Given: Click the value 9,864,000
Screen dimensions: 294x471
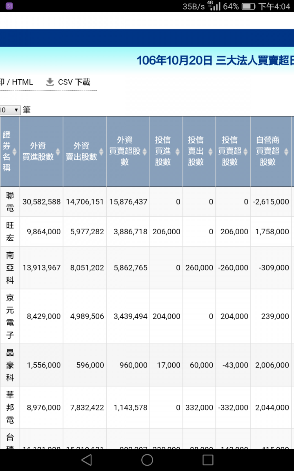Looking at the screenshot, I should pos(44,231).
